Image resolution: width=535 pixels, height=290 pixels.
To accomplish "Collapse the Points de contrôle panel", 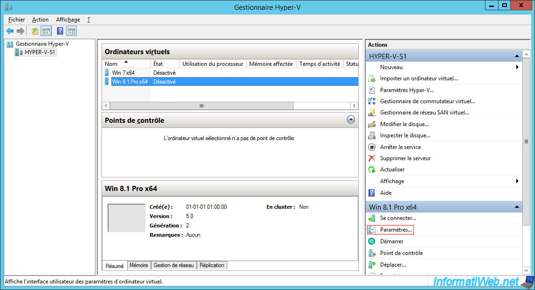I will pos(351,120).
